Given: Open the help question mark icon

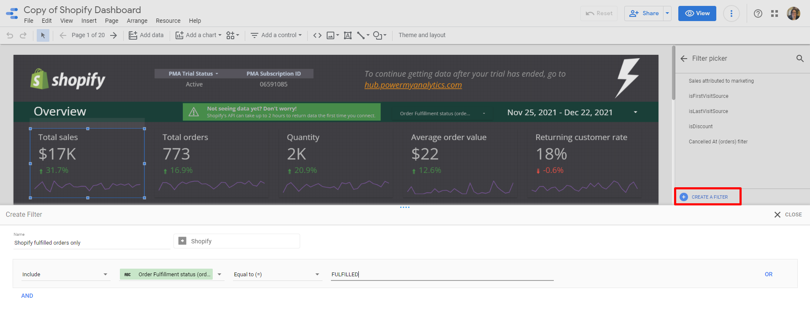Looking at the screenshot, I should coord(758,13).
